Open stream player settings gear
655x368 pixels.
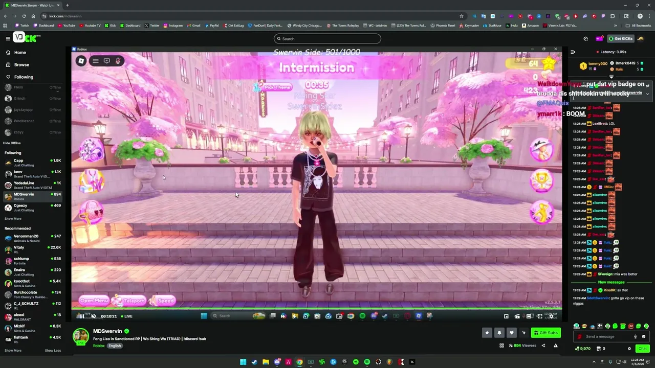point(551,316)
